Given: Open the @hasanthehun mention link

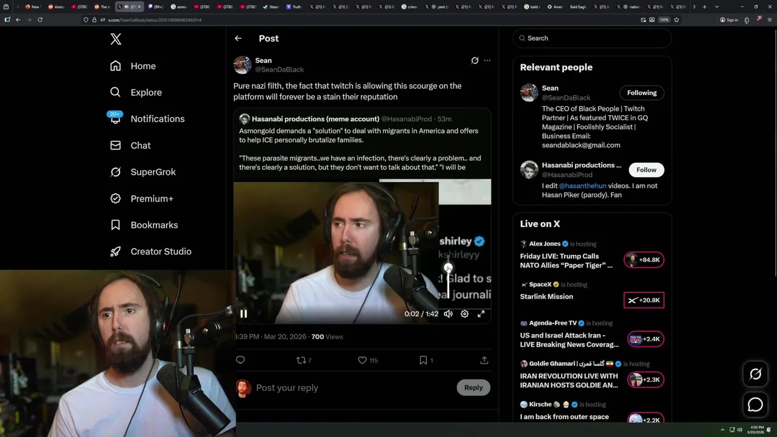Looking at the screenshot, I should pos(583,186).
